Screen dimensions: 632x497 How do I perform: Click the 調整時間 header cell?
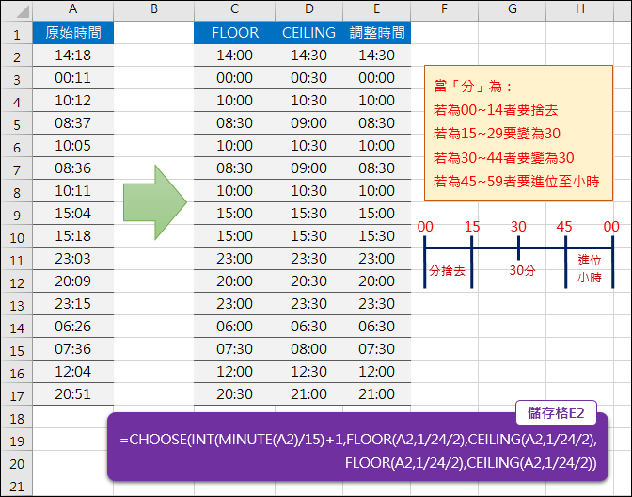(x=376, y=33)
